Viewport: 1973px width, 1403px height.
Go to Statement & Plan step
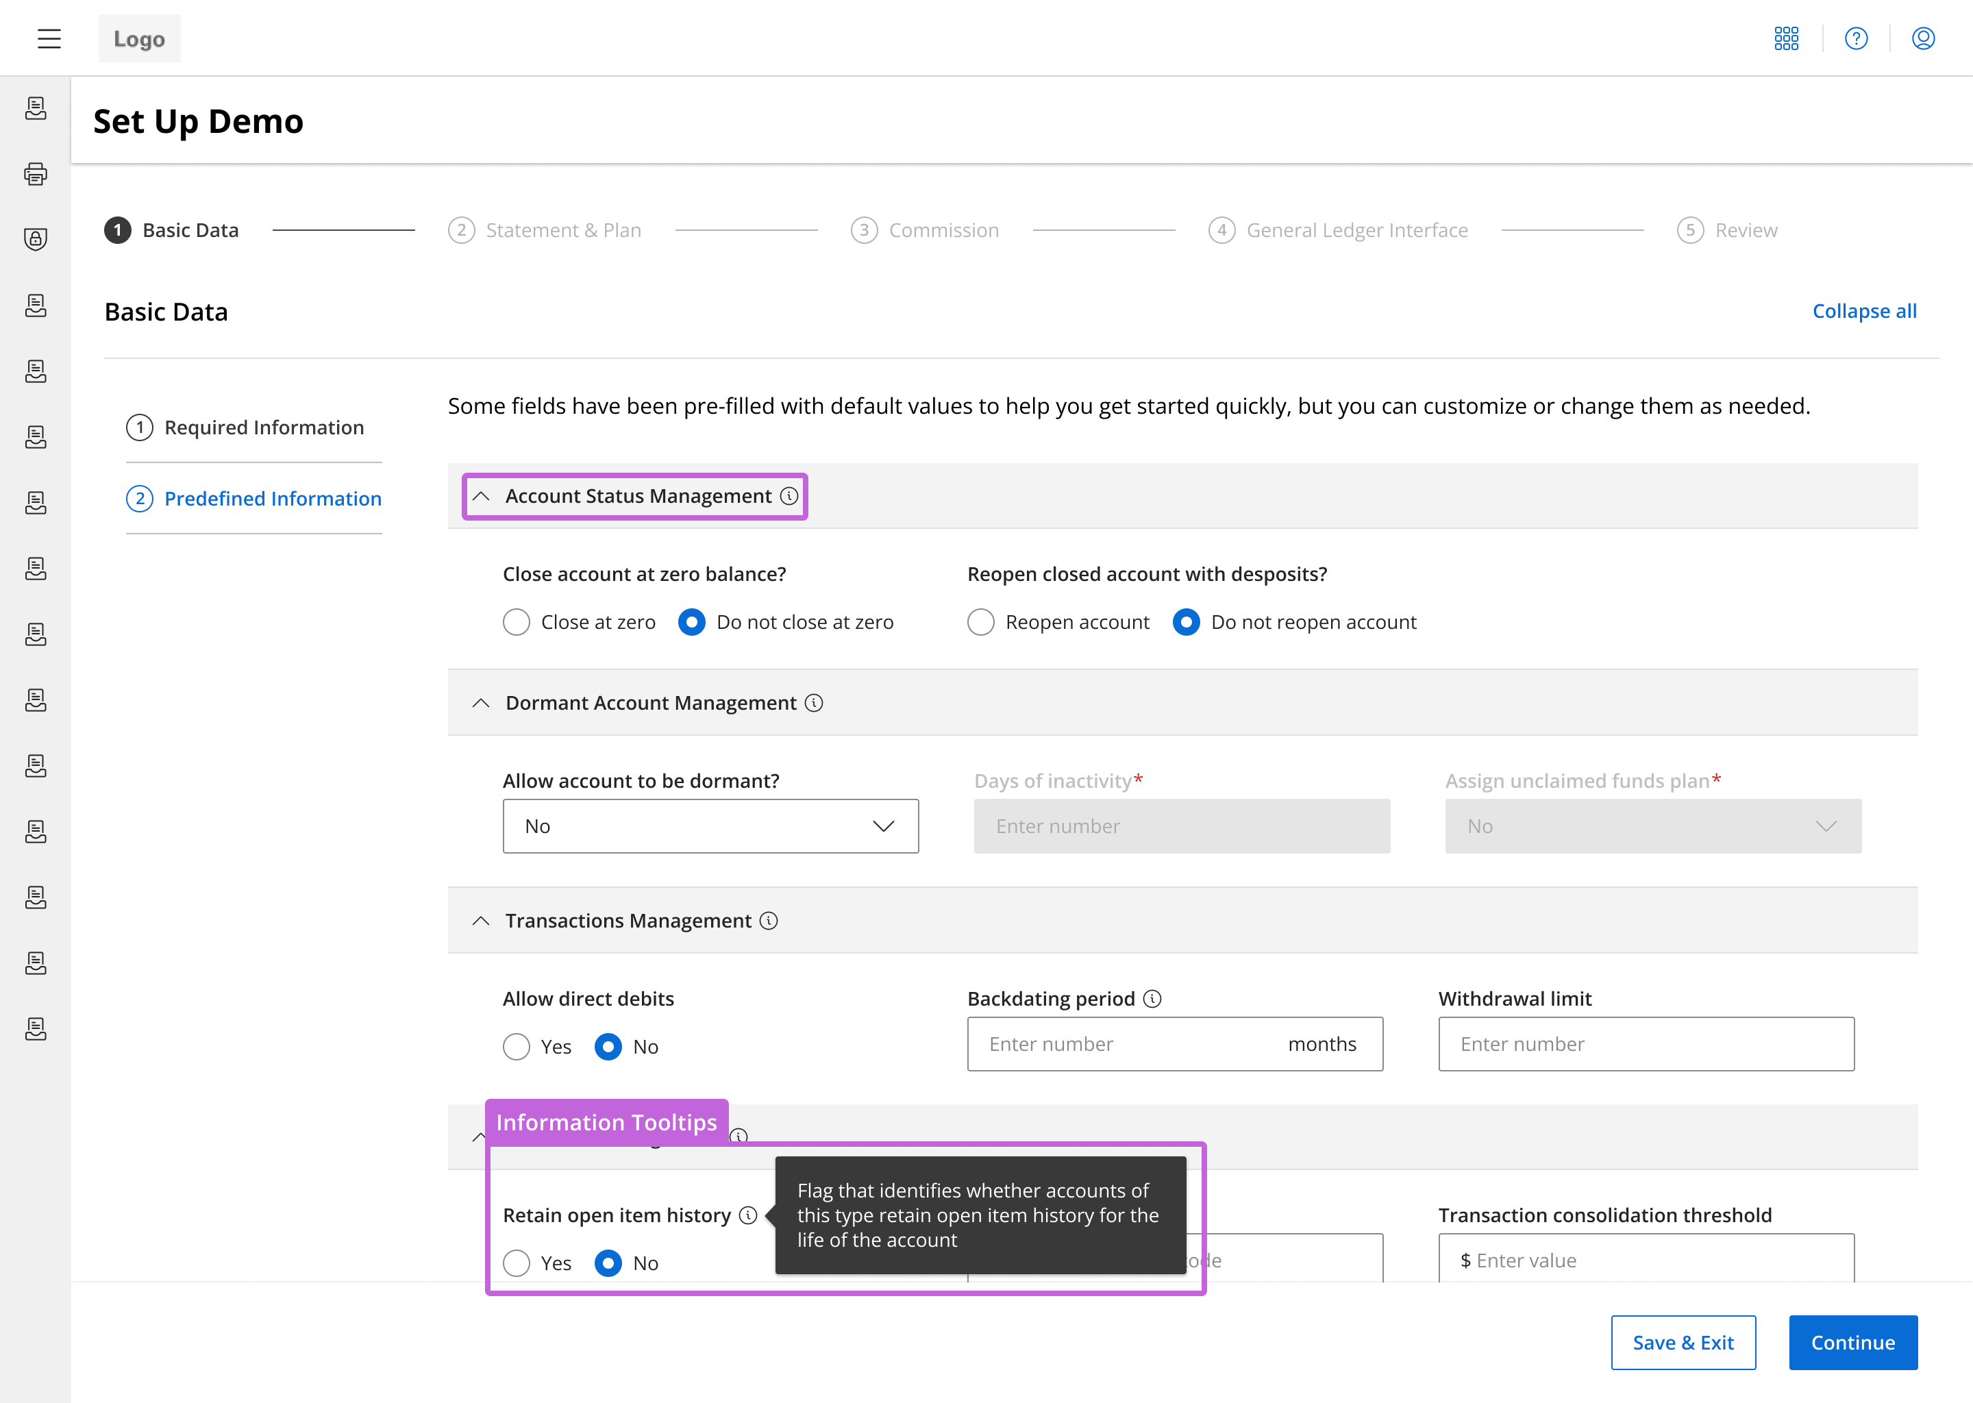(x=562, y=229)
